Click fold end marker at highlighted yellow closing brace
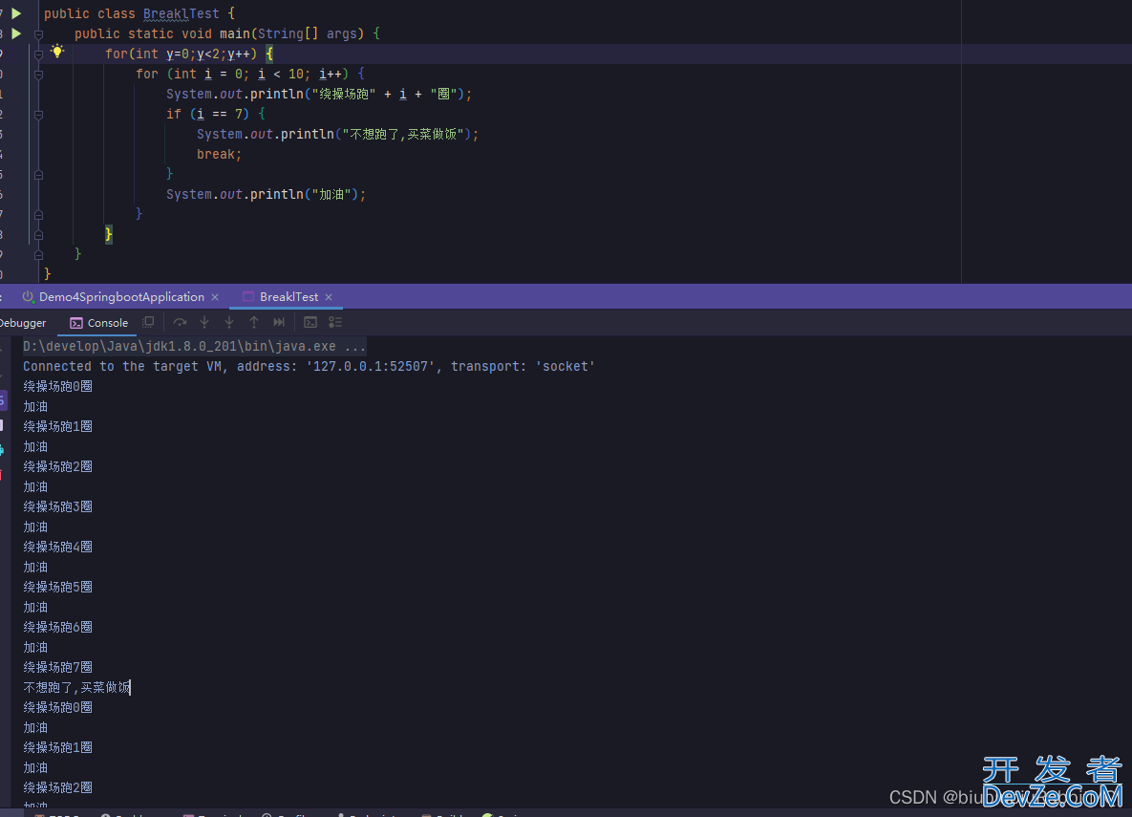 point(39,235)
